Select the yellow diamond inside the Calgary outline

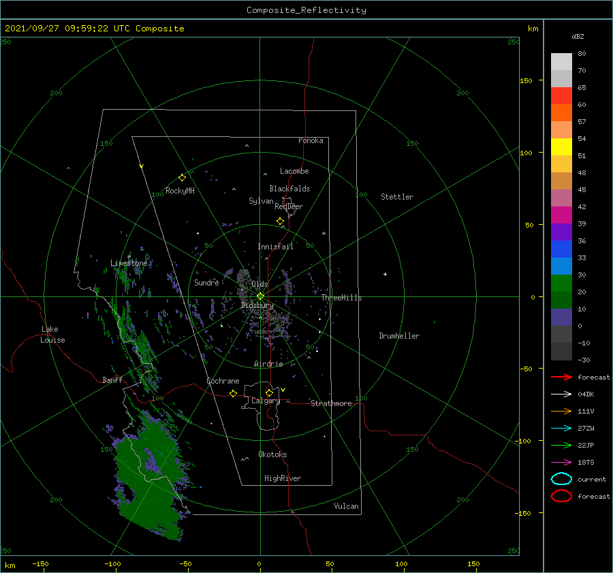269,392
